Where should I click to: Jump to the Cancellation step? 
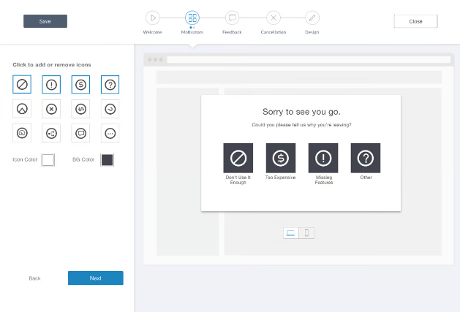click(274, 18)
